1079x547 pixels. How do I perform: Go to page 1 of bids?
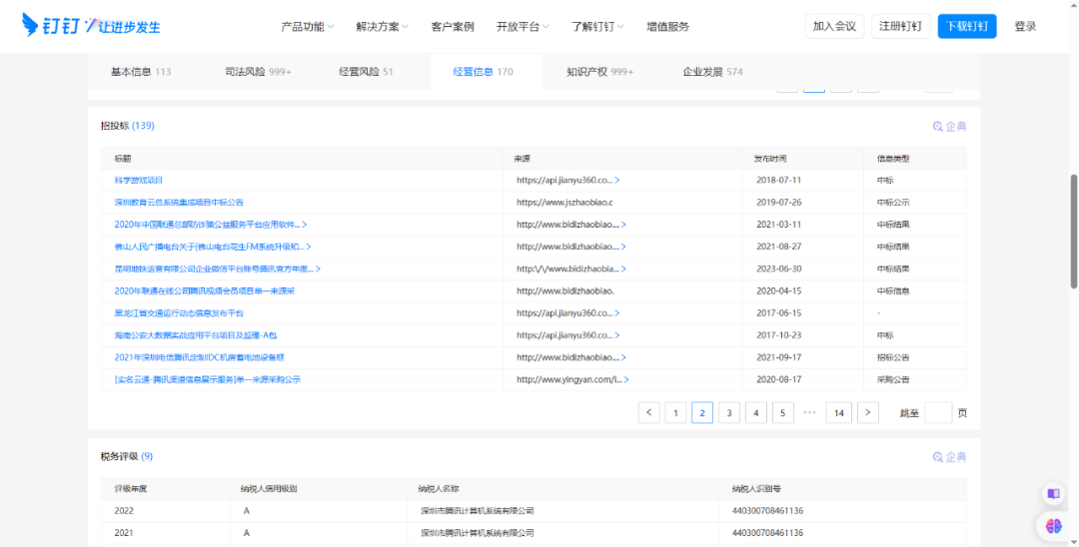675,412
